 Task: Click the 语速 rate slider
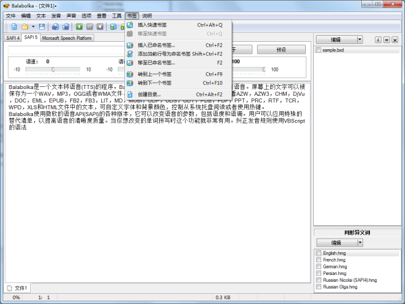[x=52, y=69]
